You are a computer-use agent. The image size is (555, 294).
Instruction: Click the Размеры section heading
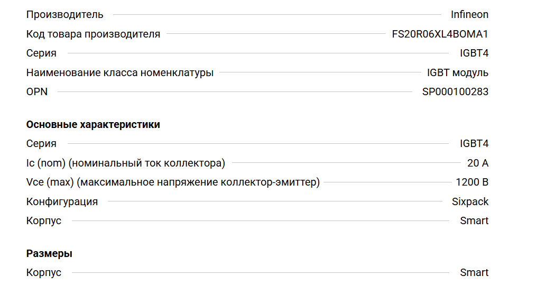tap(49, 254)
